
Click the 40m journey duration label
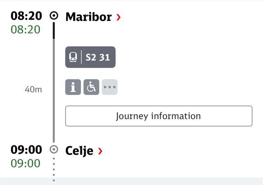tap(33, 89)
